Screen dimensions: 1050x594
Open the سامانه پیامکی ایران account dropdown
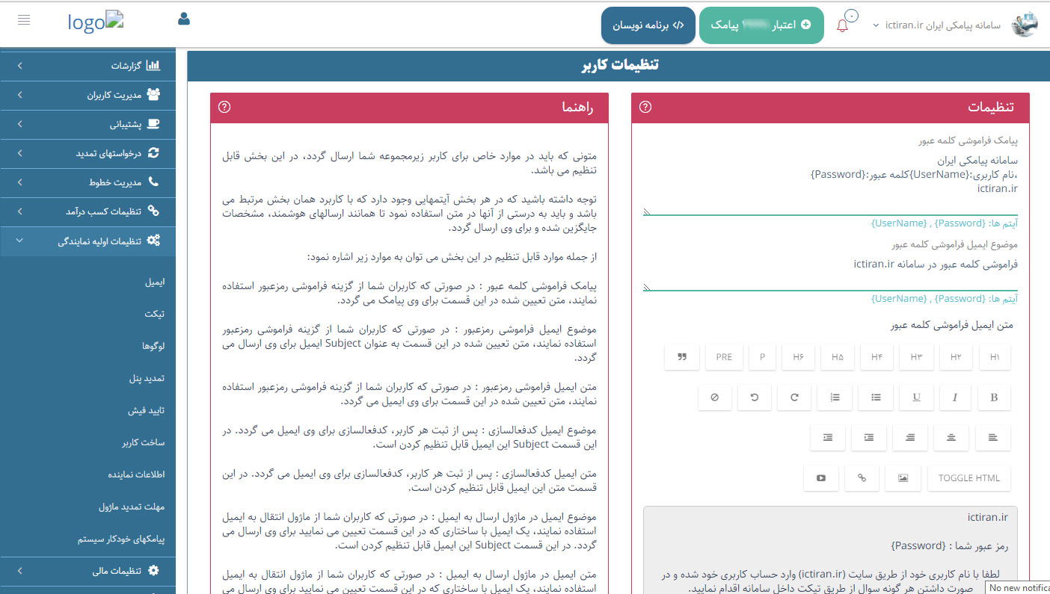point(936,25)
